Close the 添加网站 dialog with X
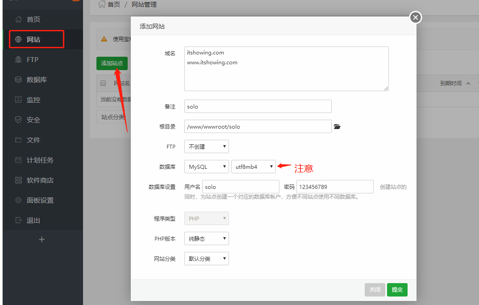 [416, 17]
